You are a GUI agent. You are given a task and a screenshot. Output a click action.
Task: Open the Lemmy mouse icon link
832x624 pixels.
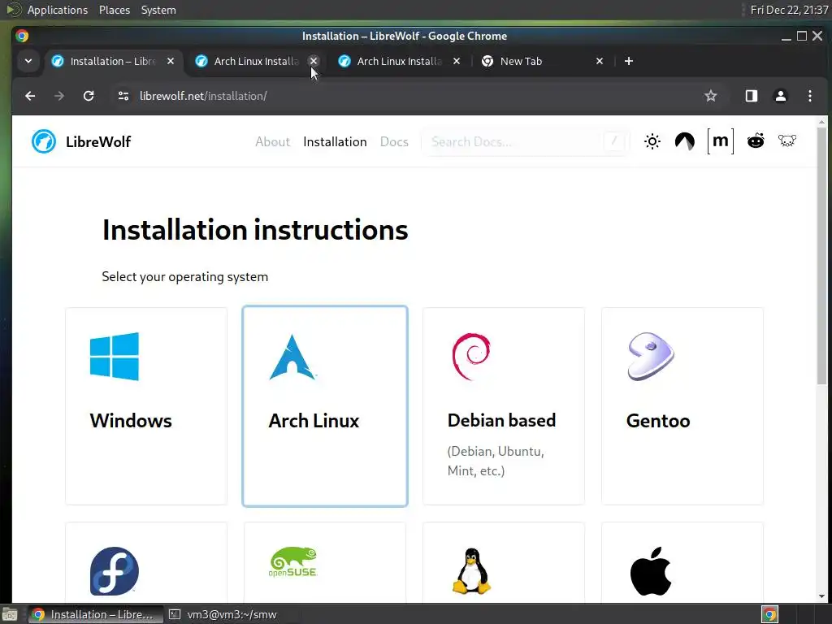(x=786, y=141)
